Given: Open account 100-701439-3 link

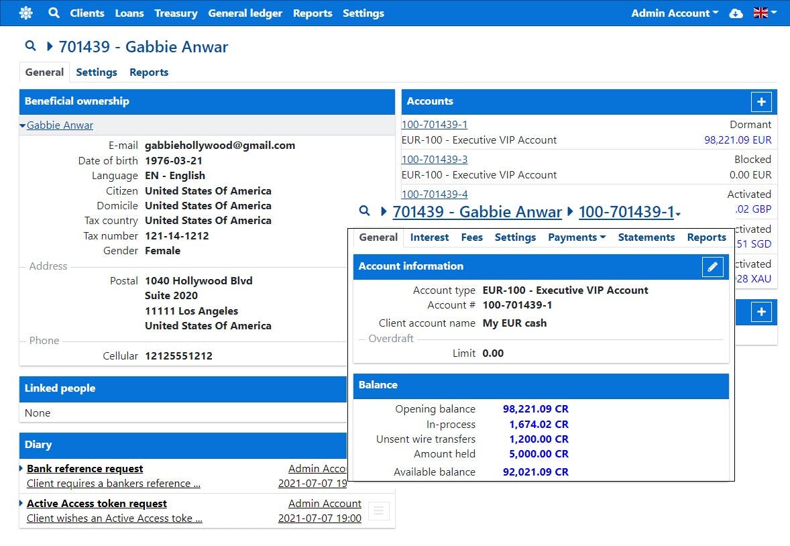Looking at the screenshot, I should pos(435,160).
